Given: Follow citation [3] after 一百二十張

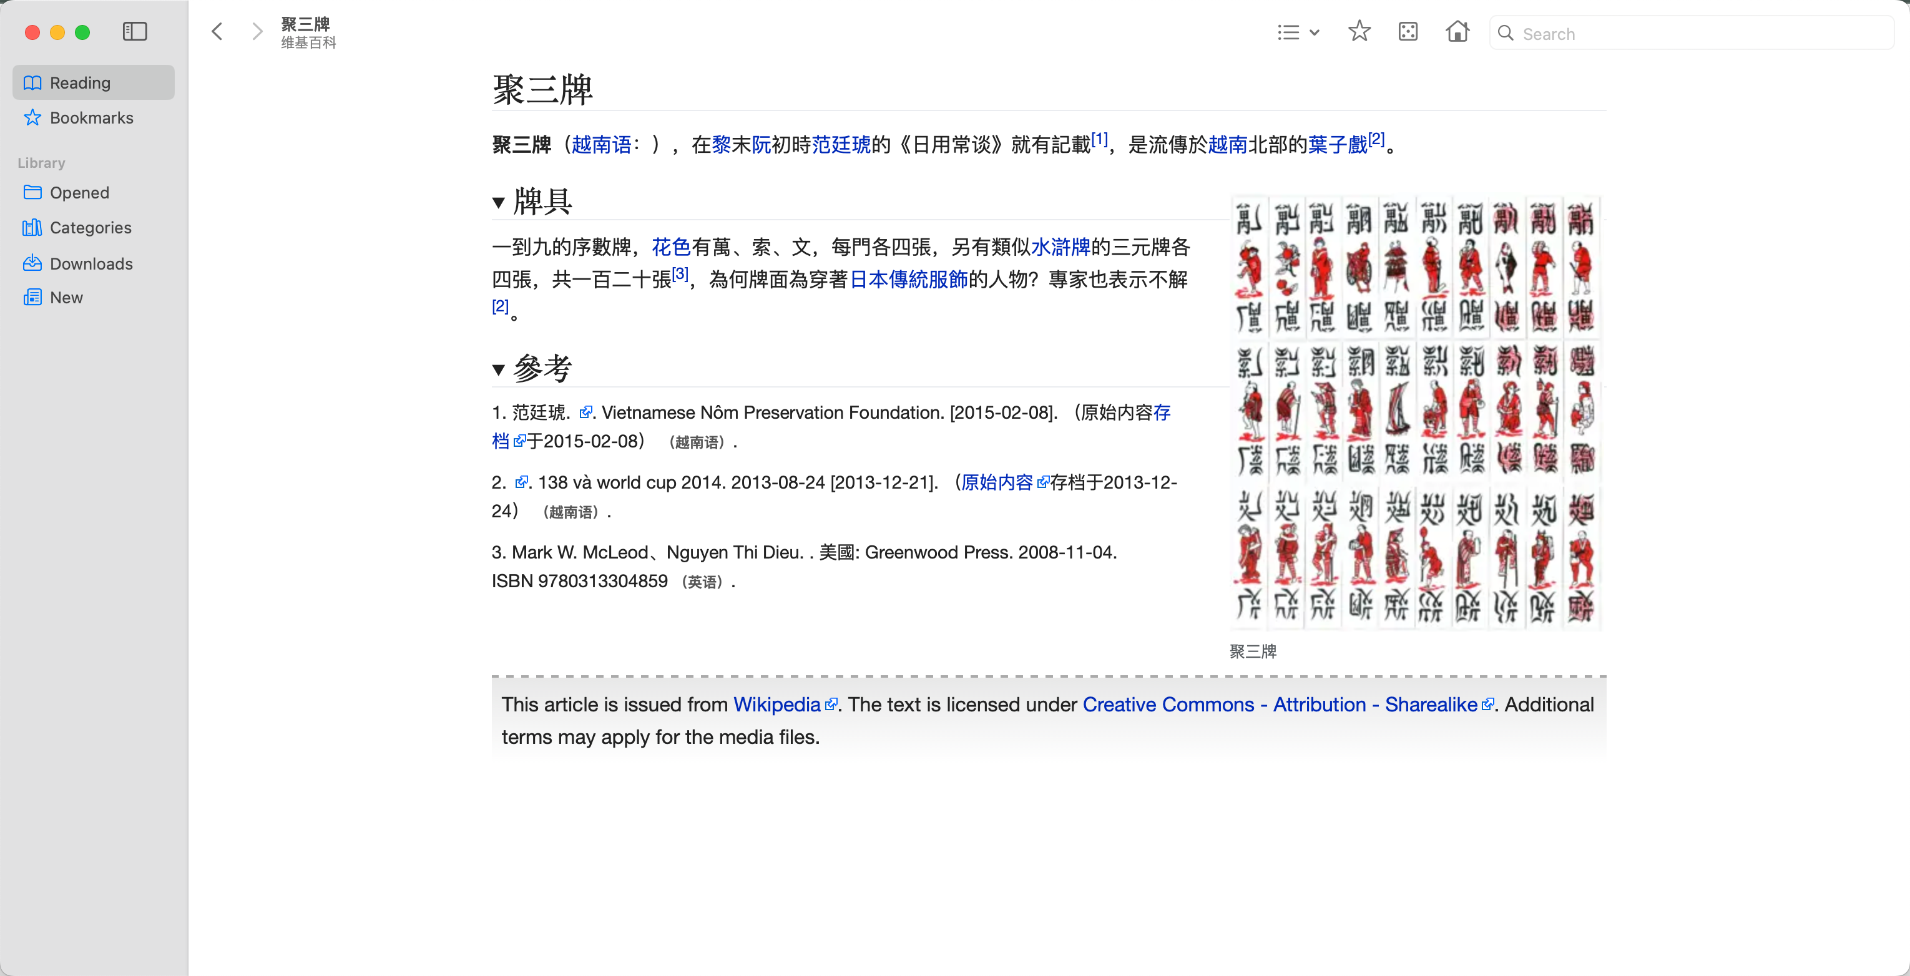Looking at the screenshot, I should [x=680, y=273].
